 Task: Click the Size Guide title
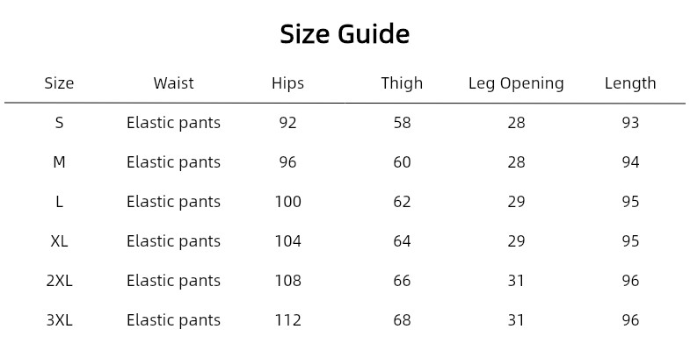(x=345, y=34)
